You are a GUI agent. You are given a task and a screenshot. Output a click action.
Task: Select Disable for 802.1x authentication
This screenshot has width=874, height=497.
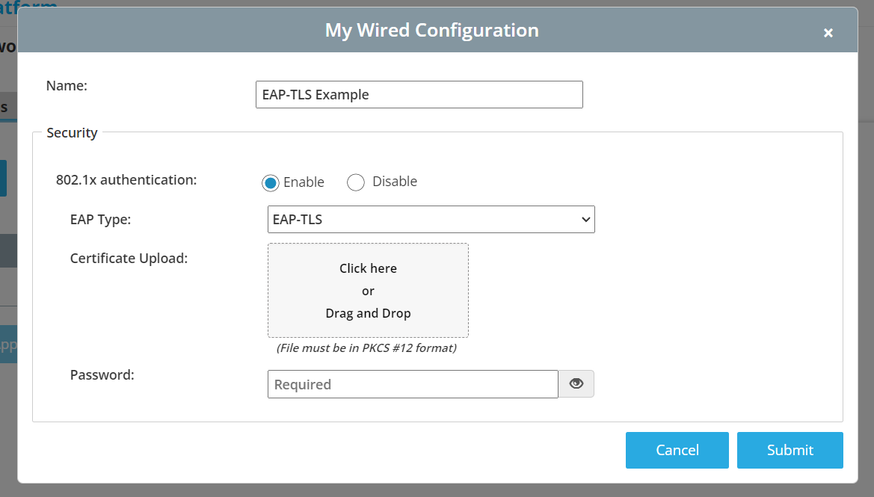tap(356, 182)
